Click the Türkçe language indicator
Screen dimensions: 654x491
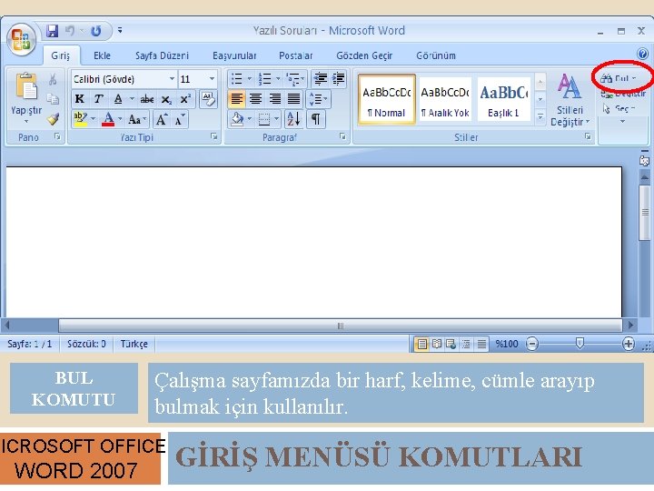click(x=134, y=344)
